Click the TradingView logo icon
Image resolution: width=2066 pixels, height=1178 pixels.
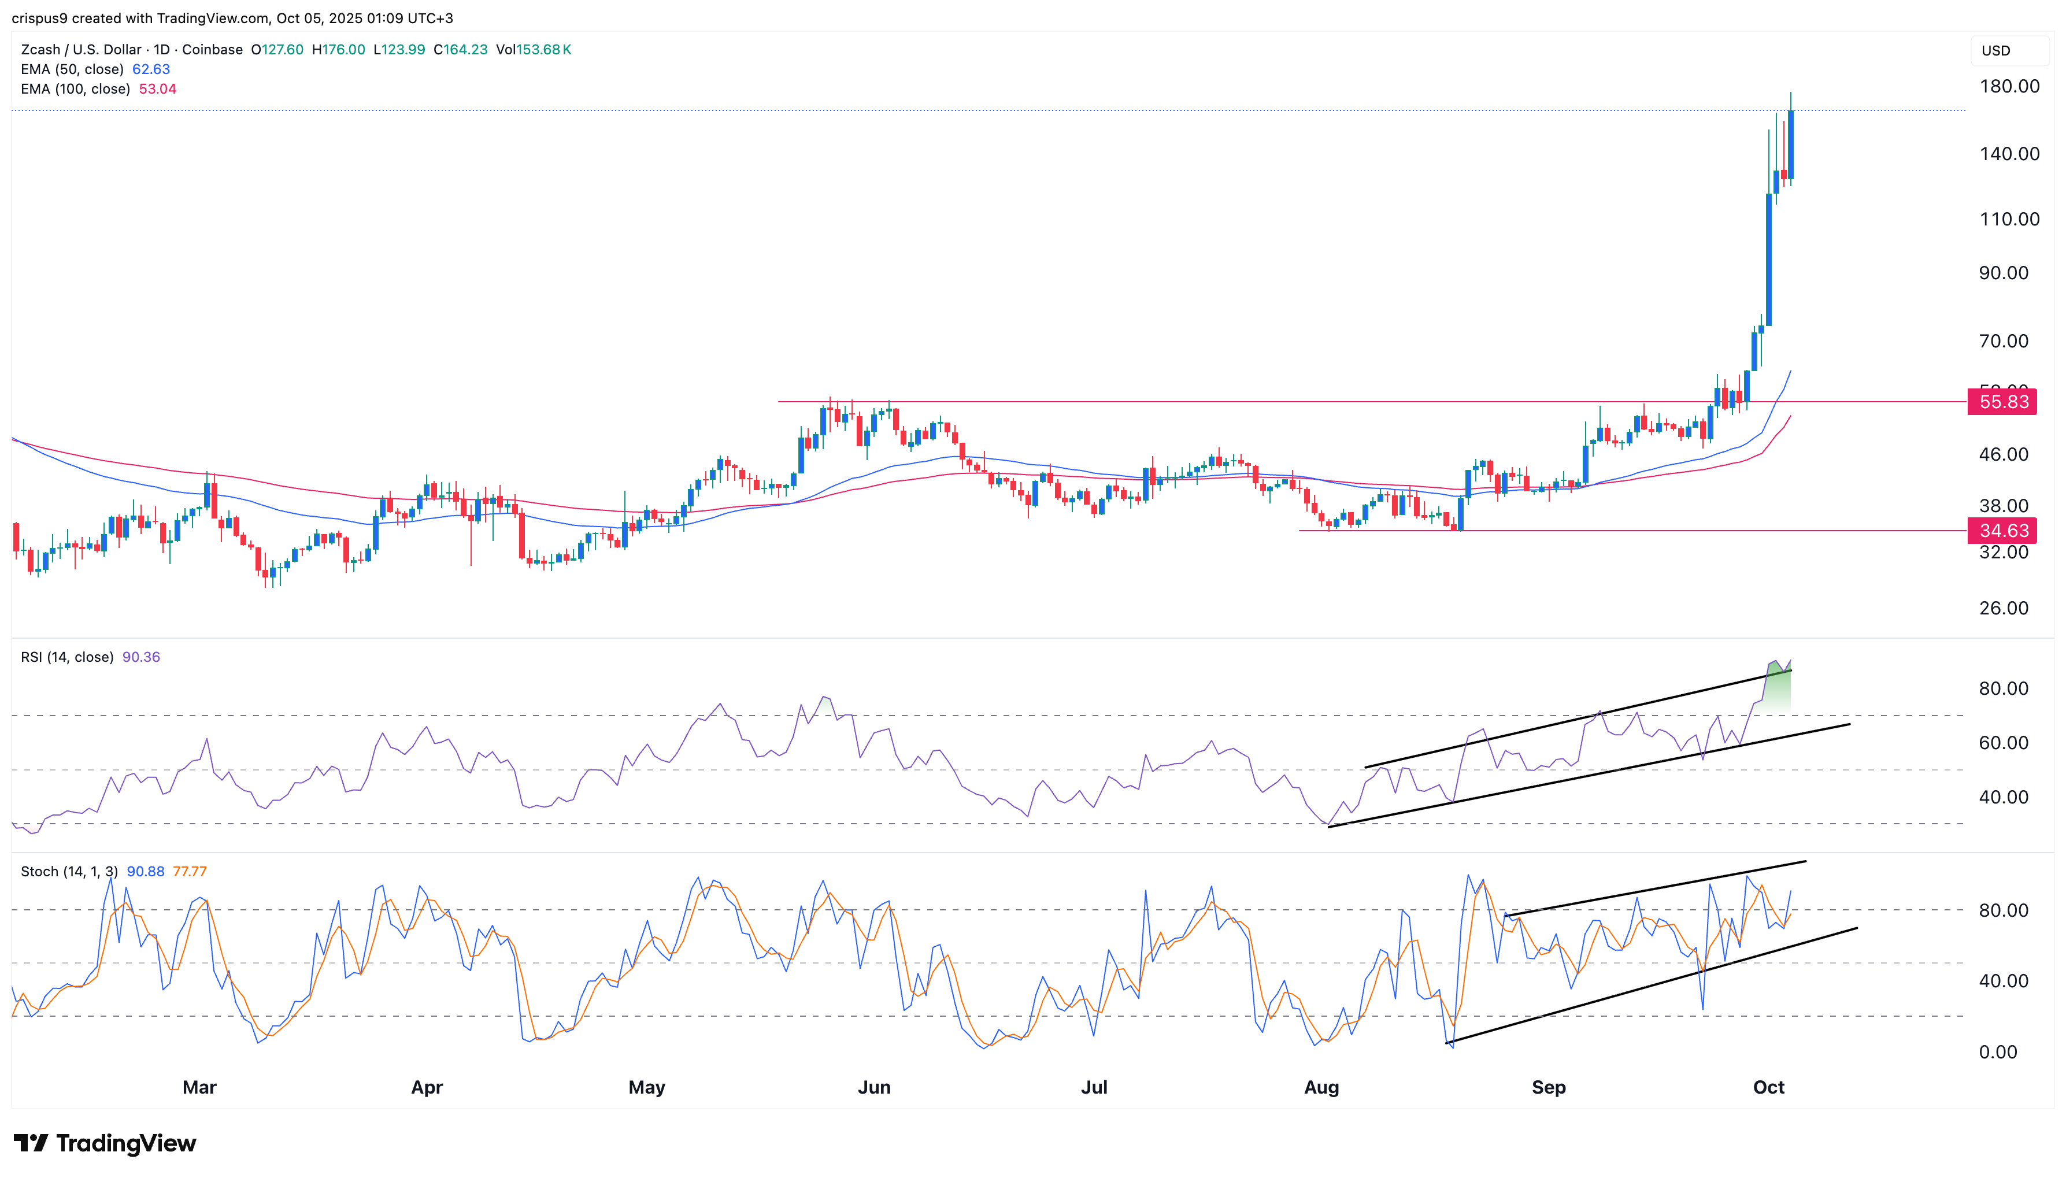[x=31, y=1143]
